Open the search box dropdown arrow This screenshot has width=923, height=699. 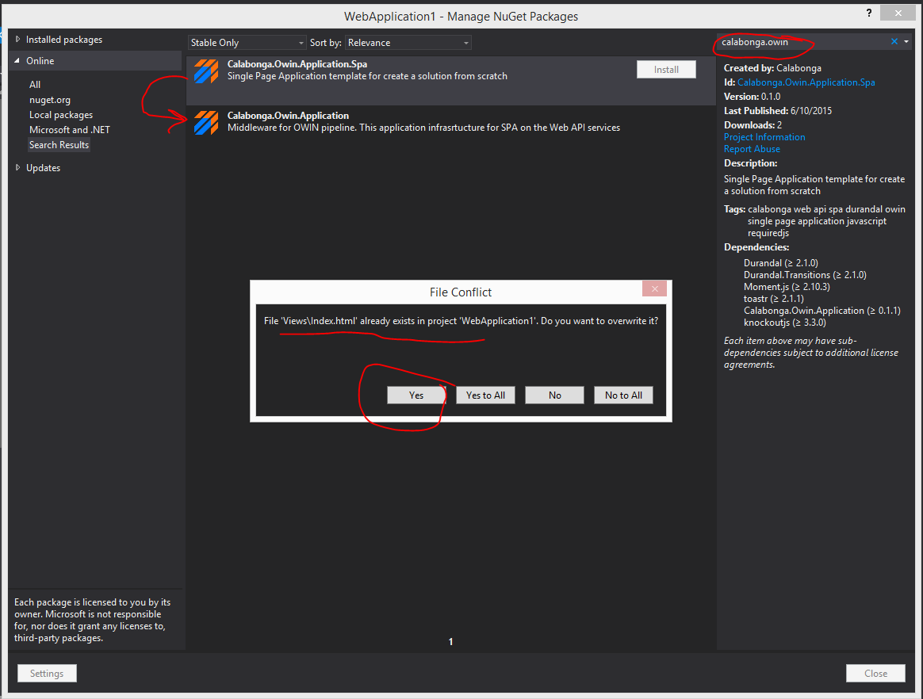906,42
